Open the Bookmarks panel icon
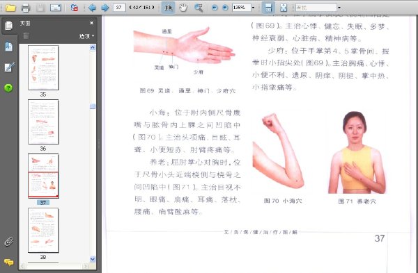The height and width of the screenshot is (273, 418). click(x=9, y=47)
